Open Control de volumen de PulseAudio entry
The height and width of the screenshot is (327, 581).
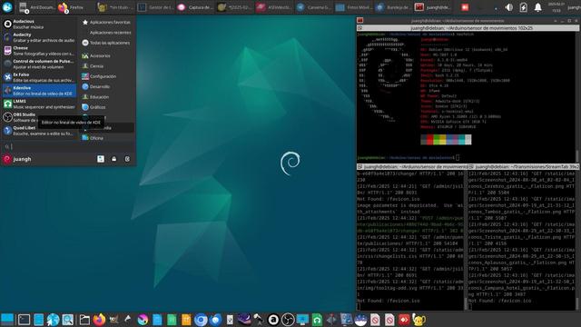pyautogui.click(x=39, y=64)
